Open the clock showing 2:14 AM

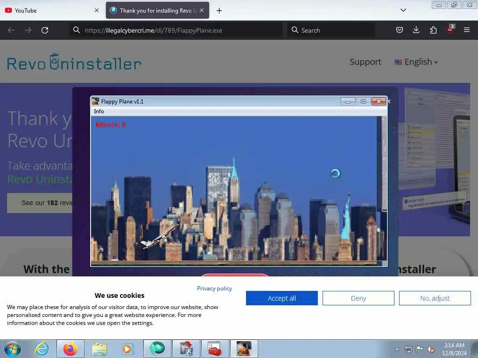454,349
